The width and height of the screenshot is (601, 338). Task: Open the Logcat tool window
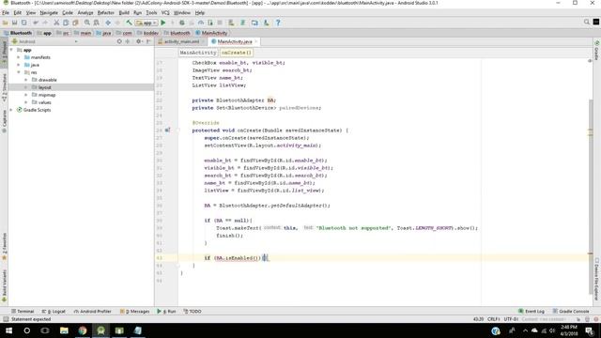point(54,311)
